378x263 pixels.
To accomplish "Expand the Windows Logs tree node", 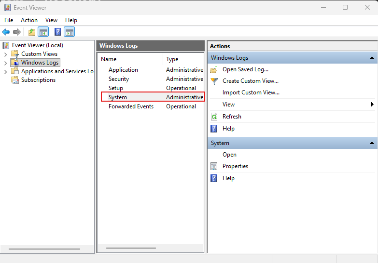I will tap(5, 63).
